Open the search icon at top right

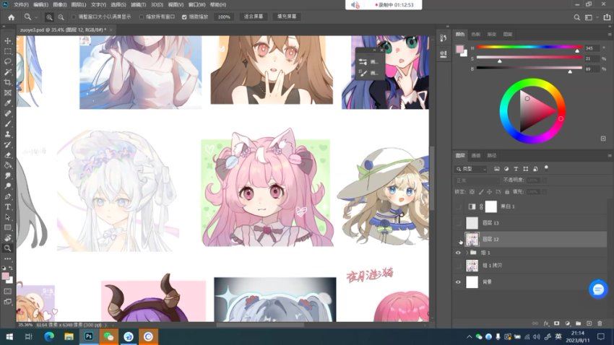coord(577,17)
